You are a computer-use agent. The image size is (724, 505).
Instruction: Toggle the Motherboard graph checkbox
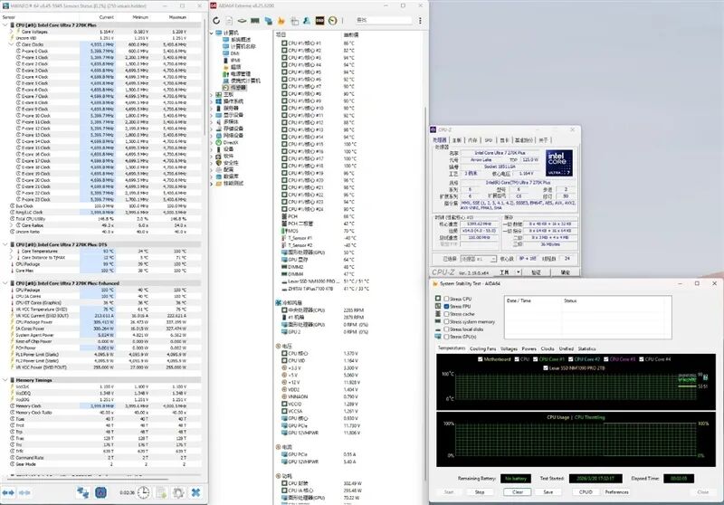[x=480, y=359]
